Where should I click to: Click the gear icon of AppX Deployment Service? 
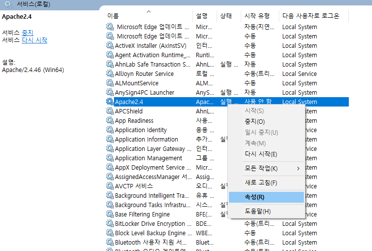[x=110, y=167]
